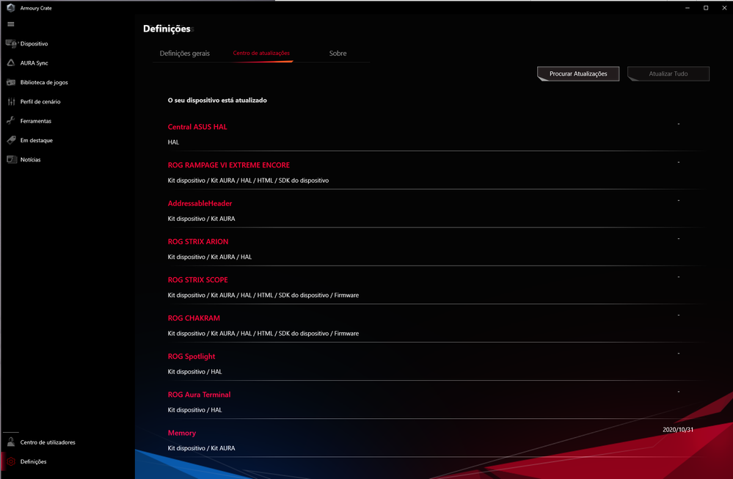Click the Em destaque tag icon
733x479 pixels.
[11, 140]
